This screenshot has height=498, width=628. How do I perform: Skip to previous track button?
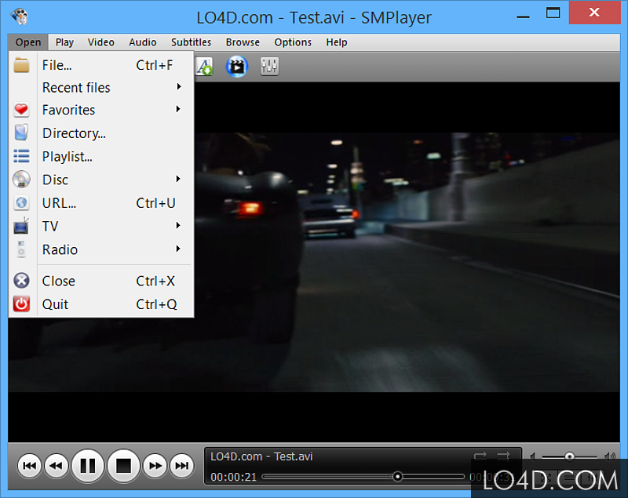click(30, 466)
